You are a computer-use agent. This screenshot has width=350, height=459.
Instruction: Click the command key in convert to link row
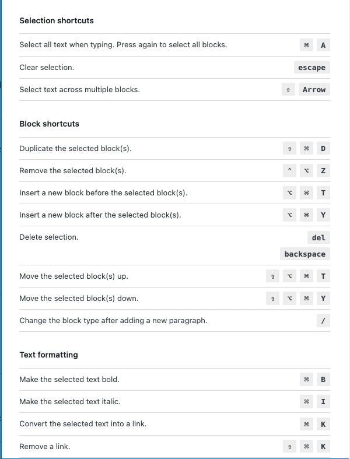(306, 424)
